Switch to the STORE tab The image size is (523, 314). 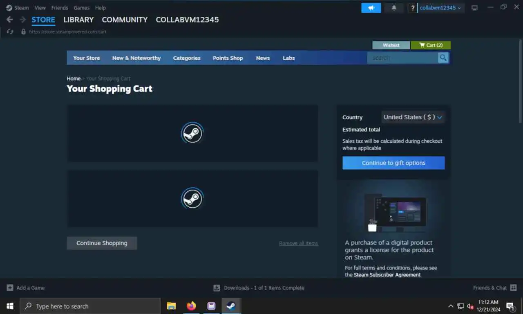click(43, 20)
